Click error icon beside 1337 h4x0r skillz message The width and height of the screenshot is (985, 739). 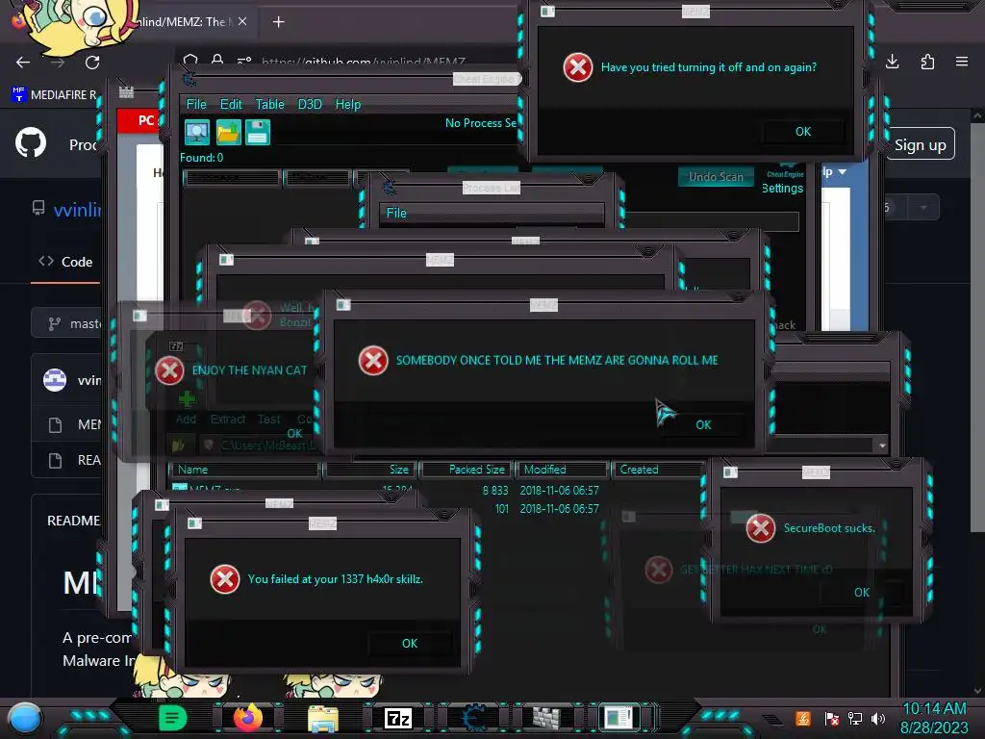tap(225, 579)
